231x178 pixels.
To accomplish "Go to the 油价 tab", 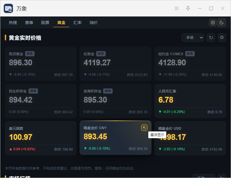I will coord(94,23).
